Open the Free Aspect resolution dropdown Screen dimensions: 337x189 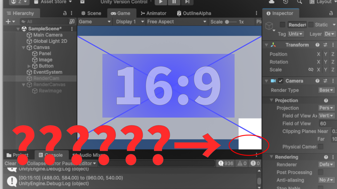(176, 21)
